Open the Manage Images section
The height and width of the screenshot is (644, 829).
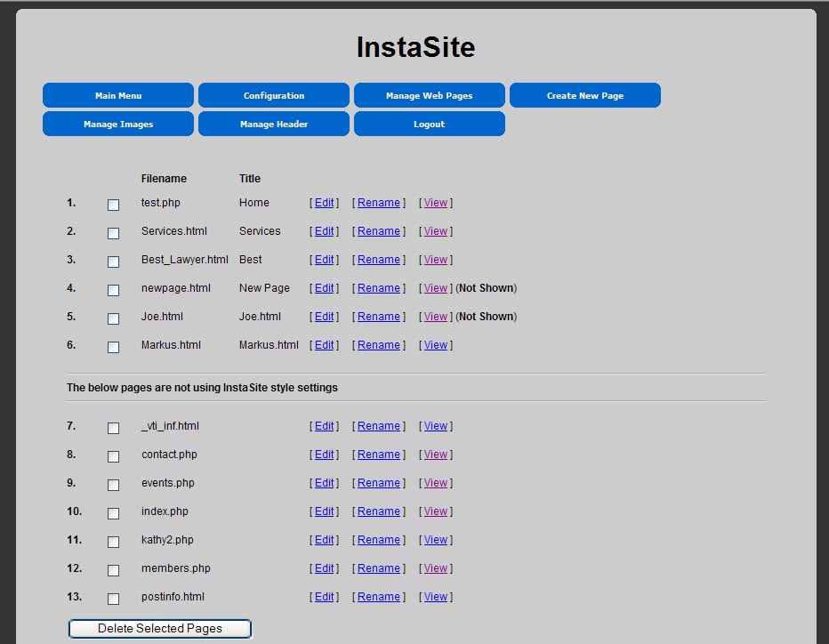point(118,124)
